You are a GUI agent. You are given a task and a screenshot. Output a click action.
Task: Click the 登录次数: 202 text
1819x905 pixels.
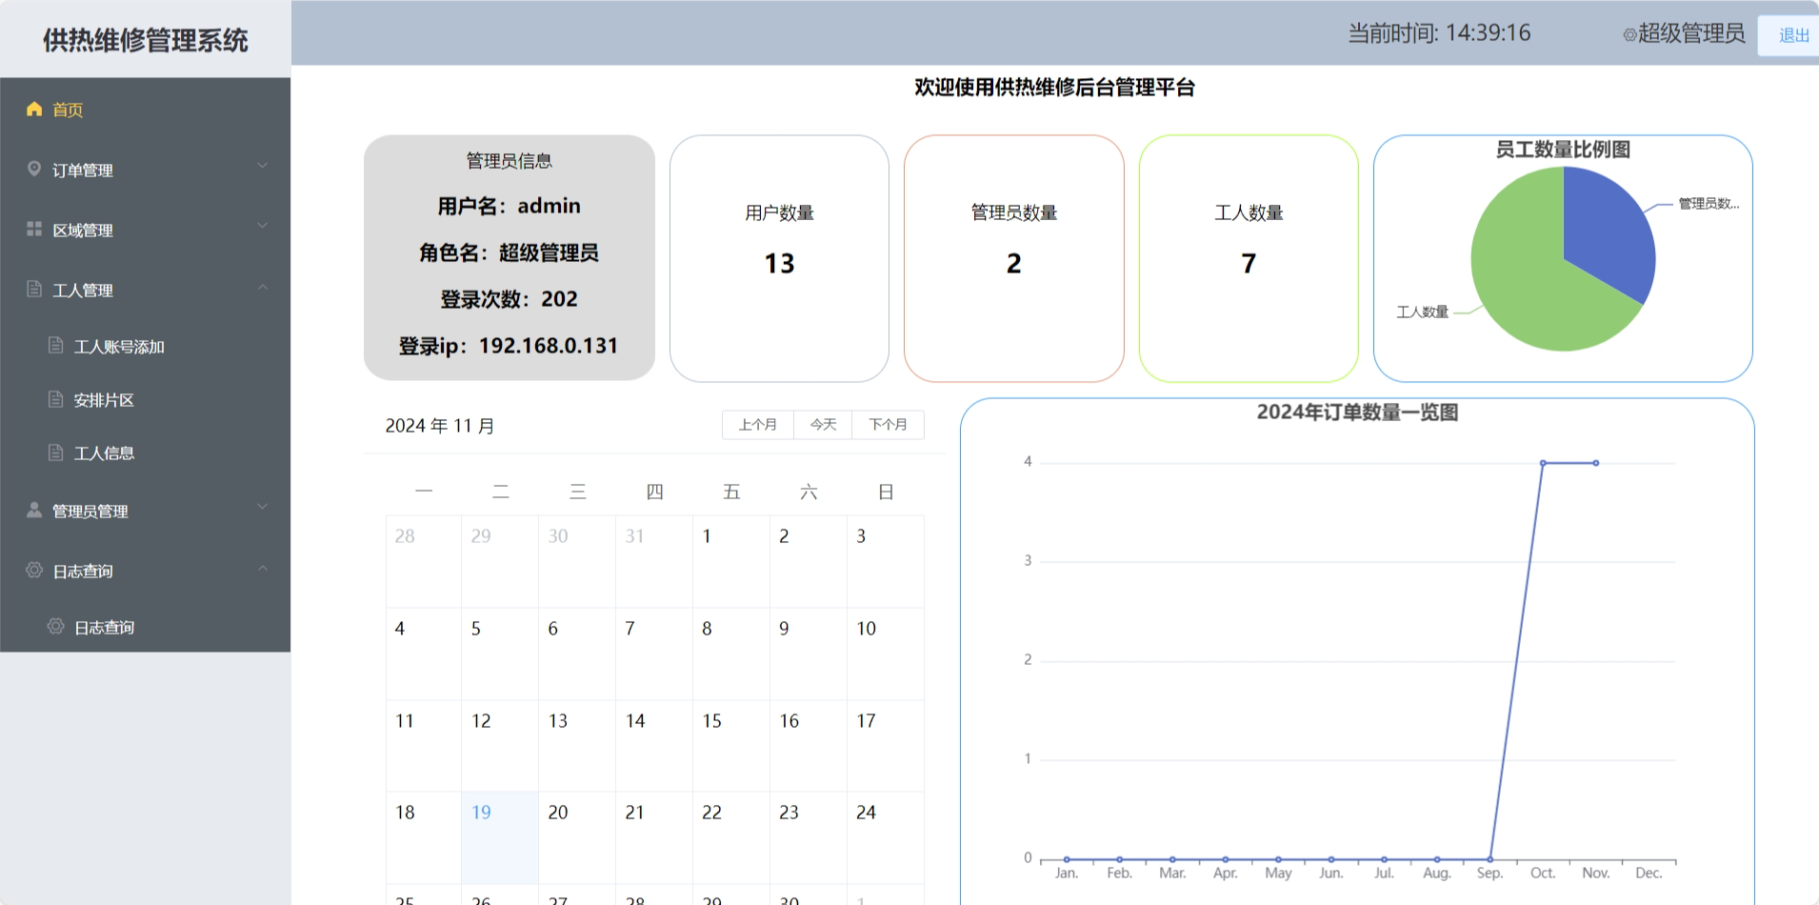[x=509, y=299]
